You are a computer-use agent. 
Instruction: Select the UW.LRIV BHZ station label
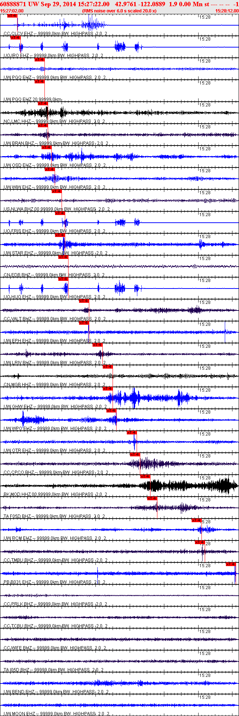(x=55, y=363)
